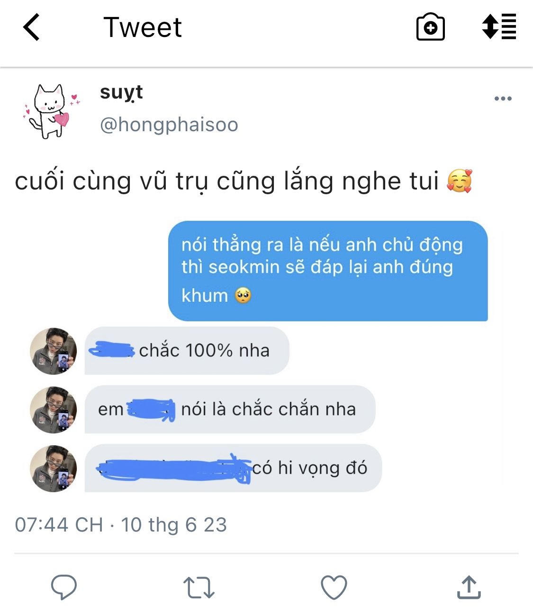Viewport: 533px width, 613px height.
Task: Open the reply sorting arrows icon
Action: pyautogui.click(x=499, y=27)
